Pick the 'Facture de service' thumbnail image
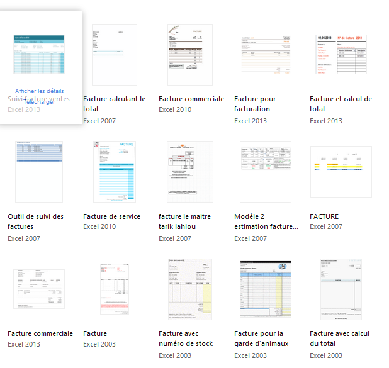This screenshot has height=368, width=389. point(115,172)
